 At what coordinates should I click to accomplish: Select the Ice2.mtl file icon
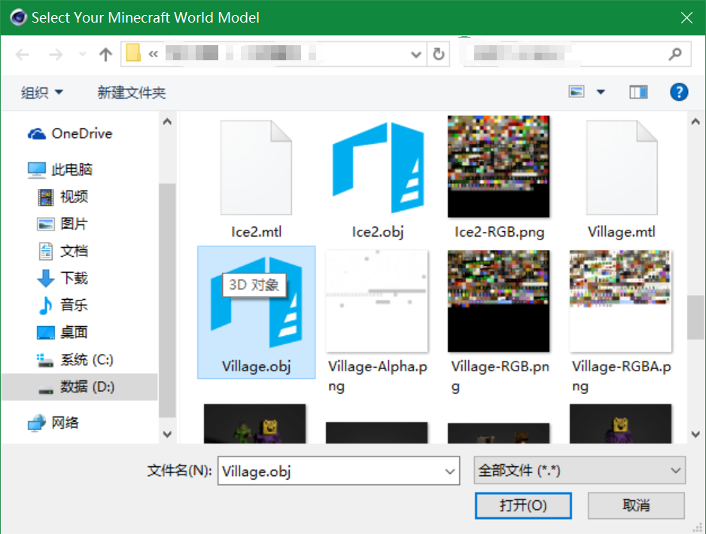[256, 167]
